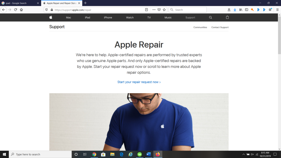Click the Firefox Search box
The width and height of the screenshot is (281, 158).
pos(188,10)
